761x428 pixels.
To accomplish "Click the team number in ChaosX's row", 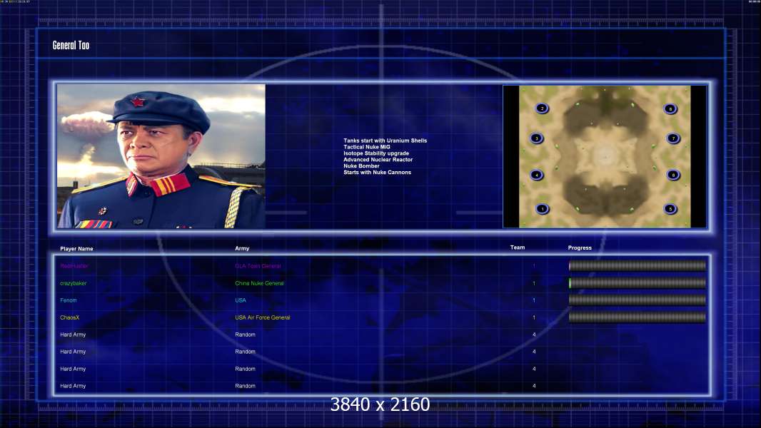I will (x=534, y=317).
